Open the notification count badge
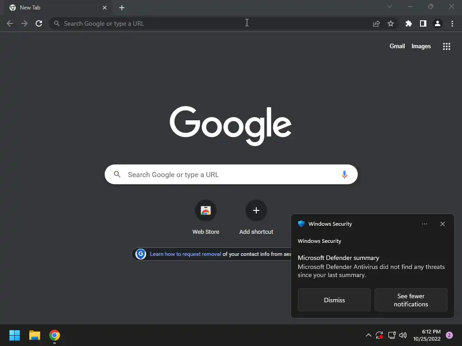 tap(449, 335)
